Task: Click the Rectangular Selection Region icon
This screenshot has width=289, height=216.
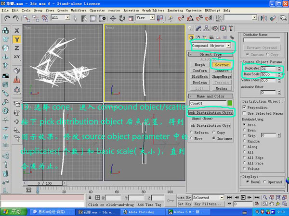Action: 93,18
